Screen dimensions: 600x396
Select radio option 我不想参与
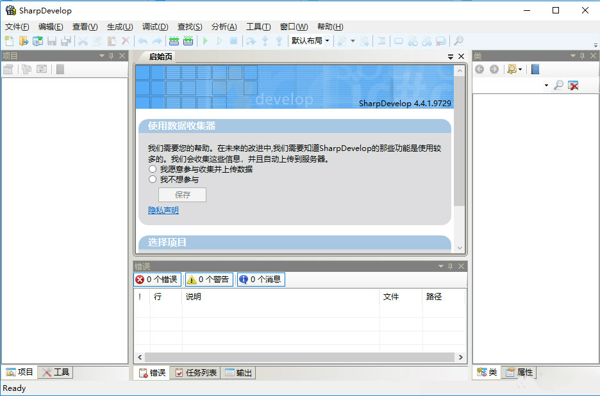[x=153, y=178]
